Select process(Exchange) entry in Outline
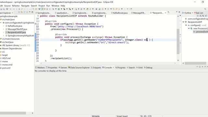The height and width of the screenshot is (117, 208). [x=201, y=32]
